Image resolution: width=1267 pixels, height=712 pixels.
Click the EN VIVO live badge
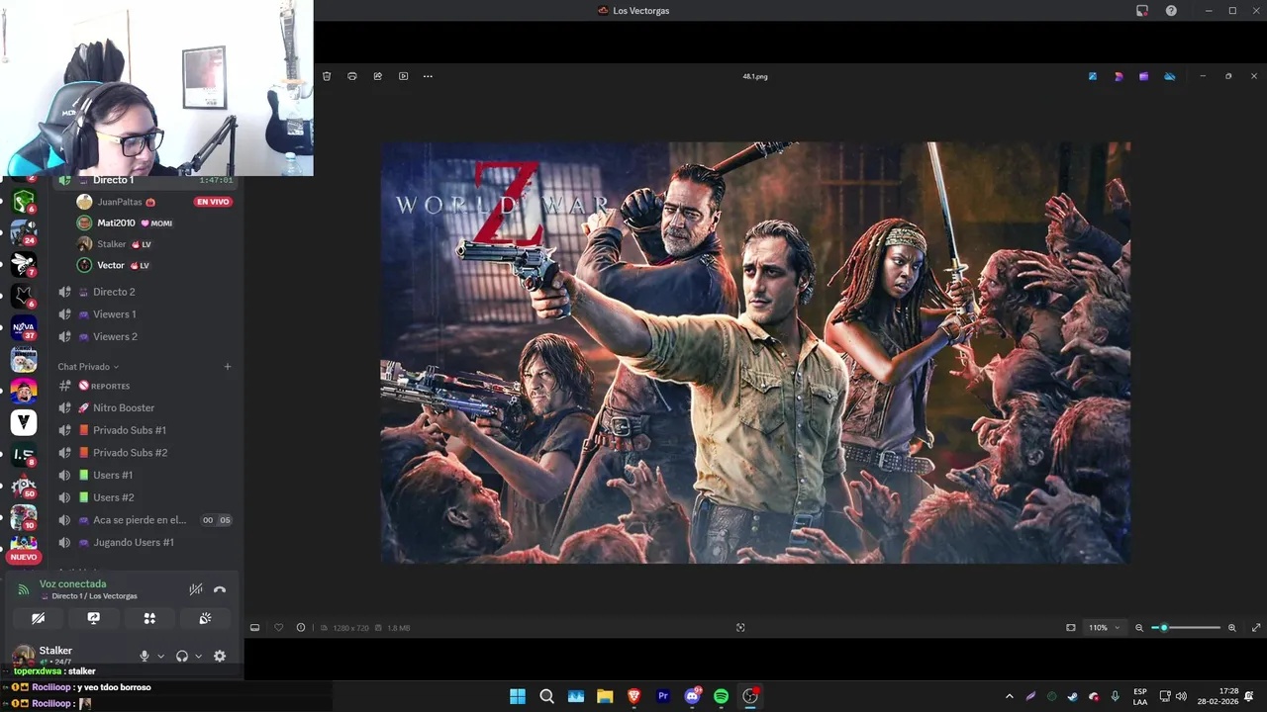pyautogui.click(x=213, y=202)
